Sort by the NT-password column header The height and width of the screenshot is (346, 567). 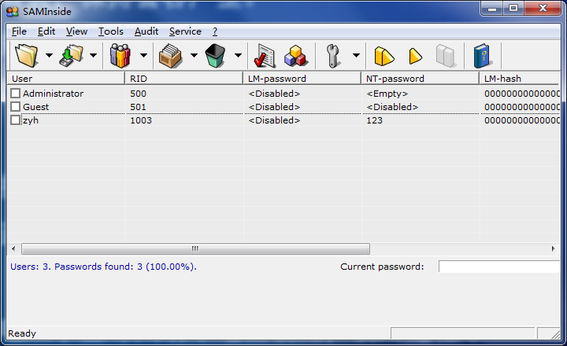point(421,79)
